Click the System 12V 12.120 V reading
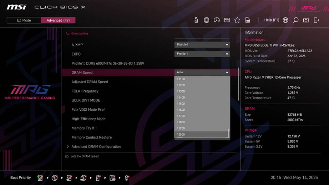329x185 pixels. pos(293,136)
